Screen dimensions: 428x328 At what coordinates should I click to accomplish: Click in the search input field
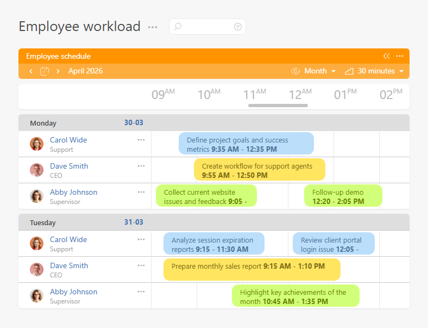(207, 27)
